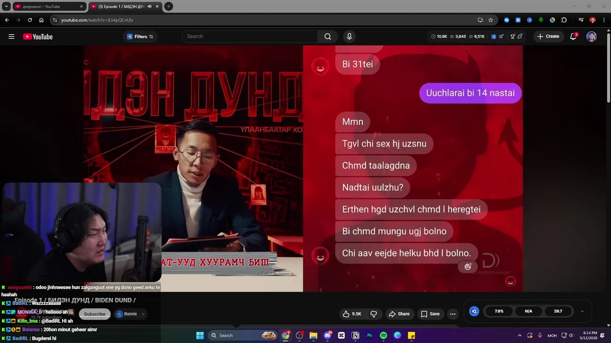Screen dimensions: 611x343
Task: Click the video player frame
Action: [x=303, y=168]
